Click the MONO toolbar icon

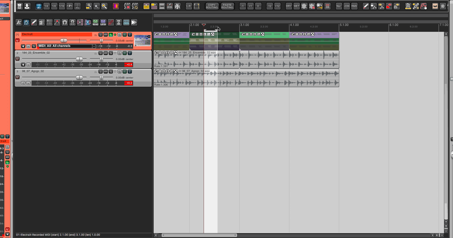[126, 23]
